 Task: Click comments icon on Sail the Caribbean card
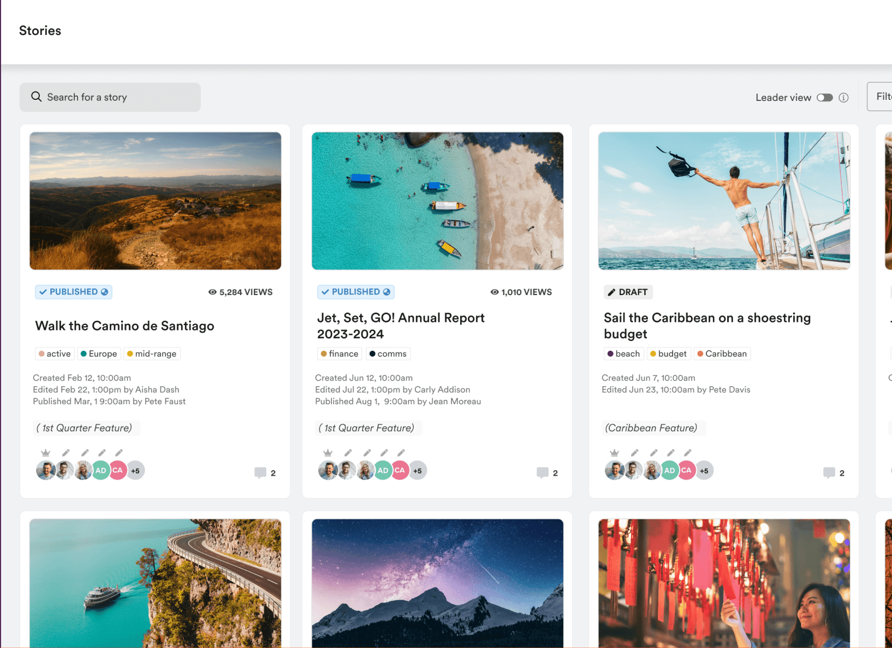tap(829, 472)
